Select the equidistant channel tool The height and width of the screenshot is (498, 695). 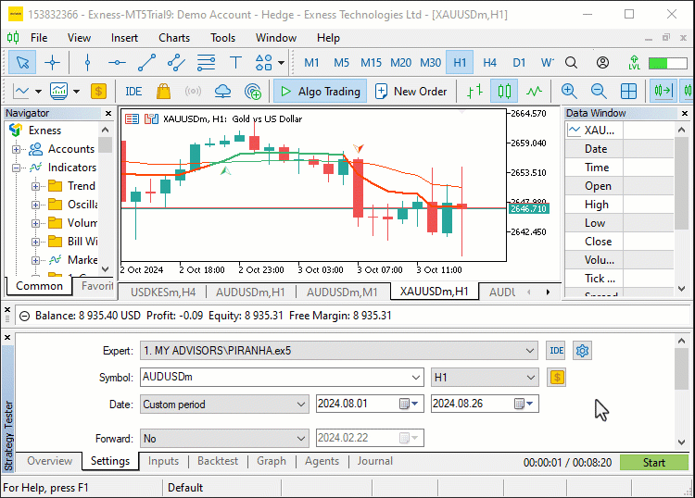coord(176,62)
